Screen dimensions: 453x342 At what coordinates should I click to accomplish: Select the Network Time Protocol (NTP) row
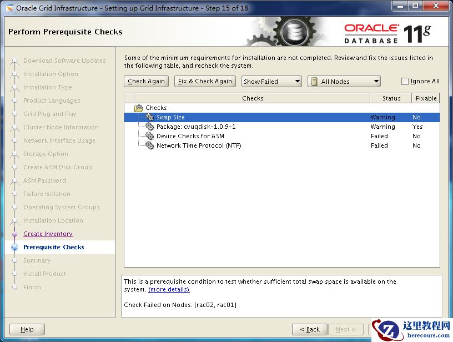point(282,145)
